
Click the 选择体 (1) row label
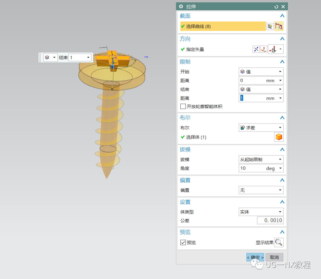[x=196, y=137]
